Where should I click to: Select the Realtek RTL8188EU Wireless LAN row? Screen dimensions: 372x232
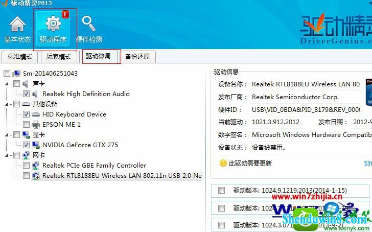pos(117,176)
